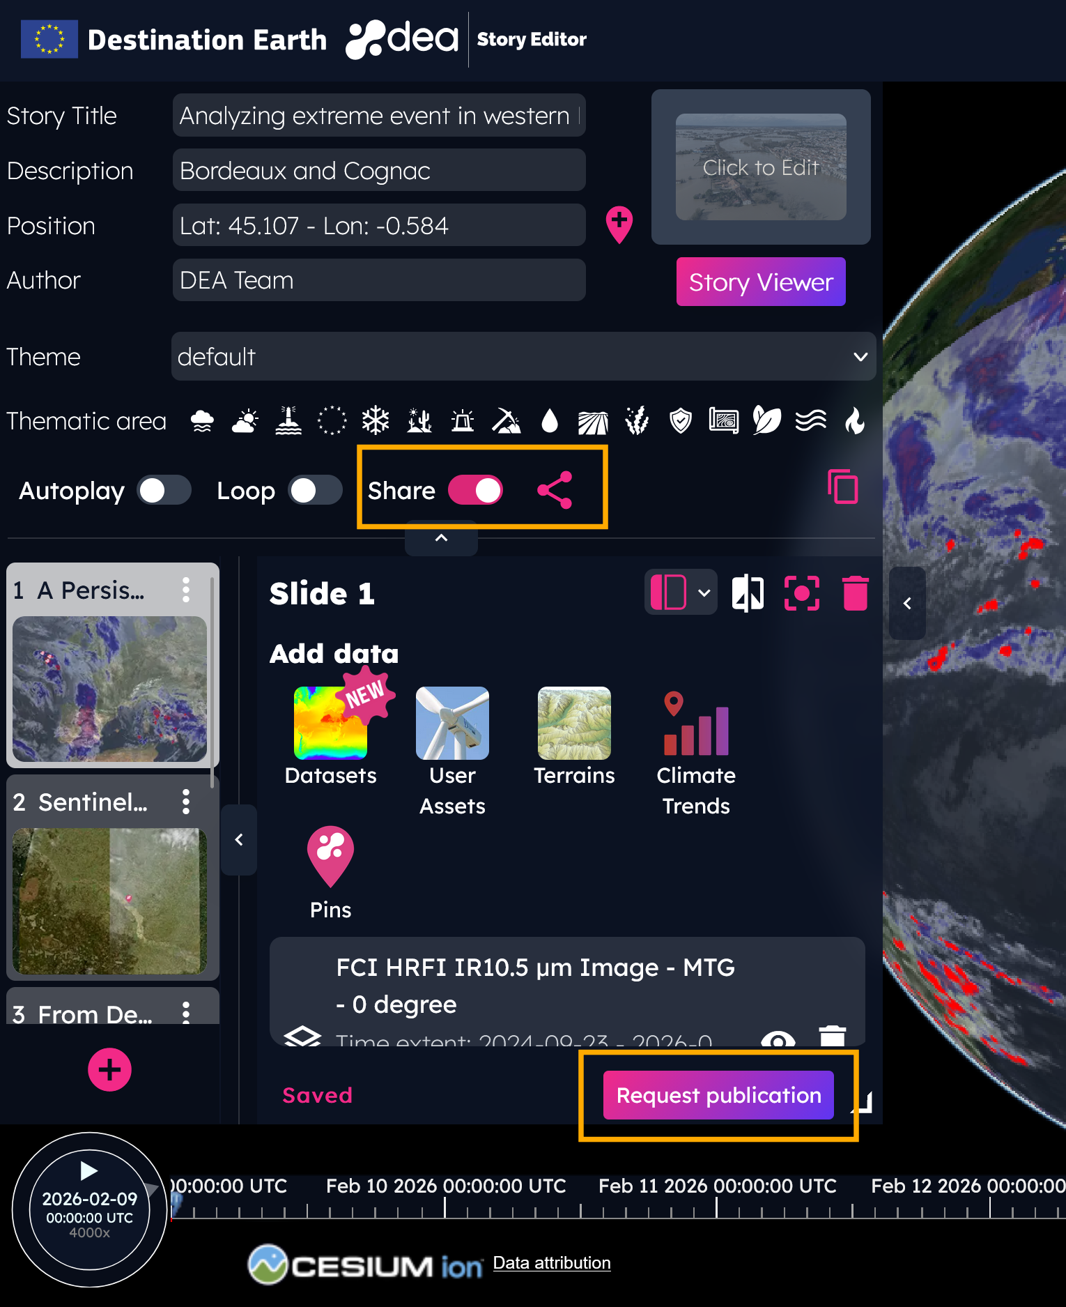Click the split compare view icon
The width and height of the screenshot is (1066, 1307).
pos(748,593)
